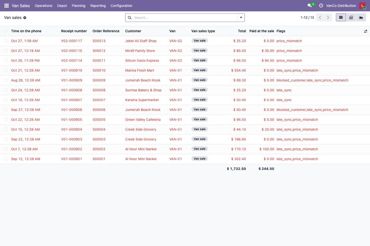Viewport: 370px width, 246px height.
Task: Switch to pivot table view
Action: click(351, 17)
